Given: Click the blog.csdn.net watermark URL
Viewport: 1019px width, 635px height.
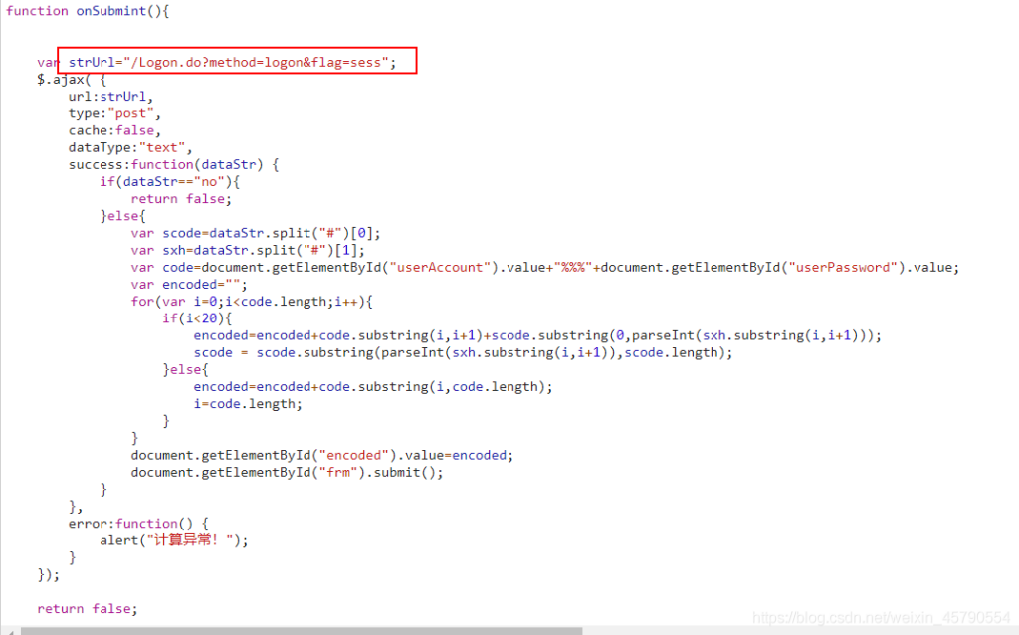Looking at the screenshot, I should pyautogui.click(x=881, y=618).
